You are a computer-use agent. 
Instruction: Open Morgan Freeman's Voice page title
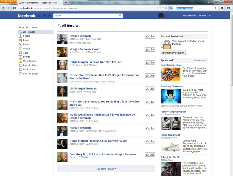coord(85,49)
